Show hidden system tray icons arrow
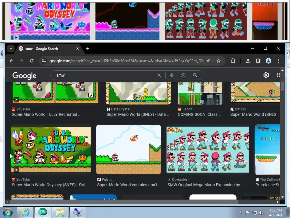 [241, 213]
